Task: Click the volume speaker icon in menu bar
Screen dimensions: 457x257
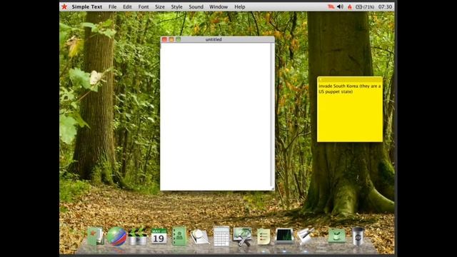Action: point(340,6)
